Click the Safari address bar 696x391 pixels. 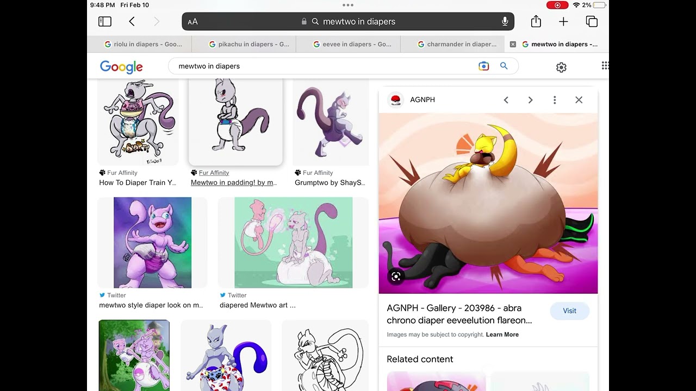(348, 22)
